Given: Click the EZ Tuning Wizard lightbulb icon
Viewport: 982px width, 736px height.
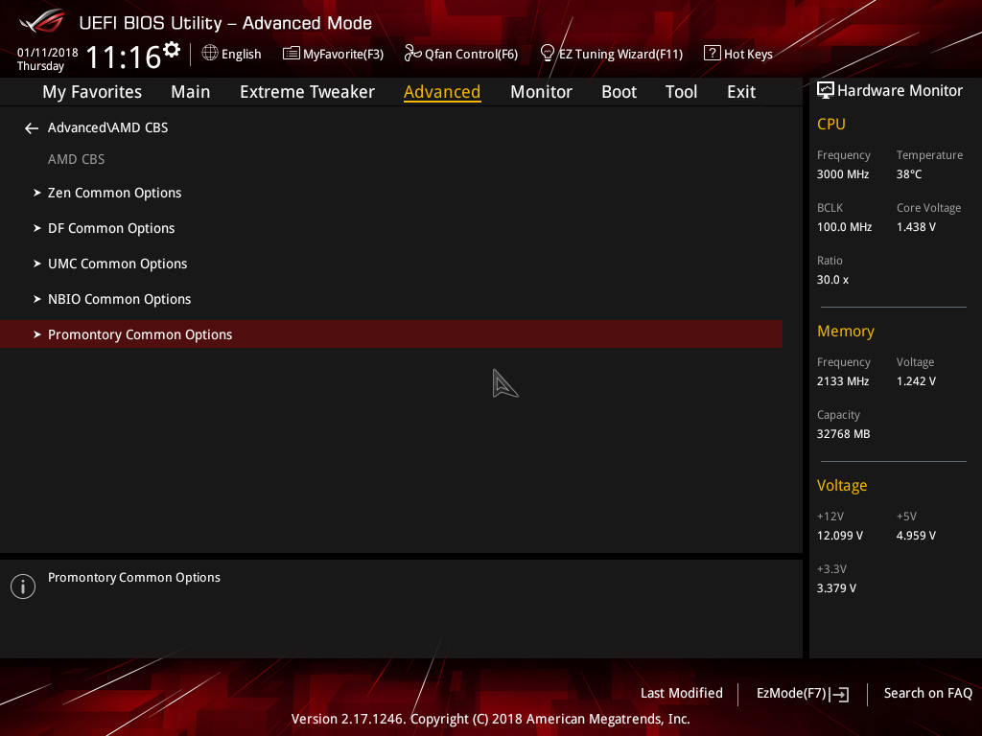Looking at the screenshot, I should point(547,54).
